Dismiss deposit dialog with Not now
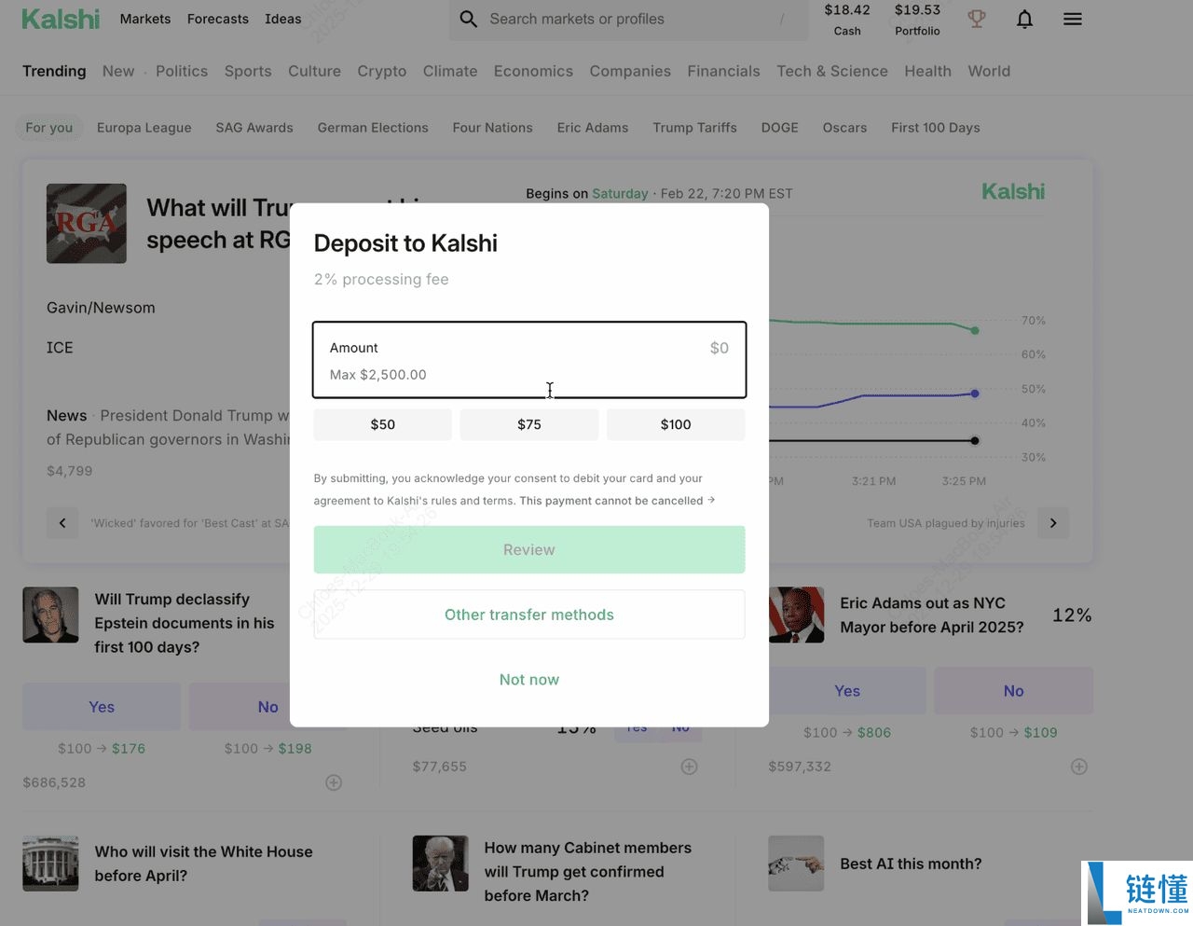The image size is (1193, 926). (529, 680)
